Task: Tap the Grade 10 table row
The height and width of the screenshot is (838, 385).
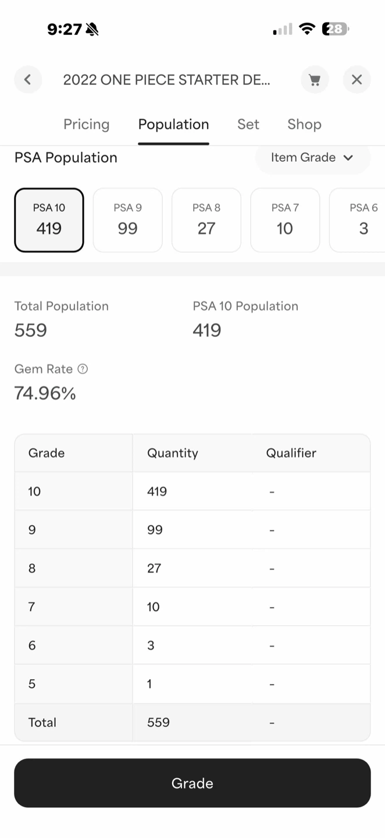Action: point(192,491)
